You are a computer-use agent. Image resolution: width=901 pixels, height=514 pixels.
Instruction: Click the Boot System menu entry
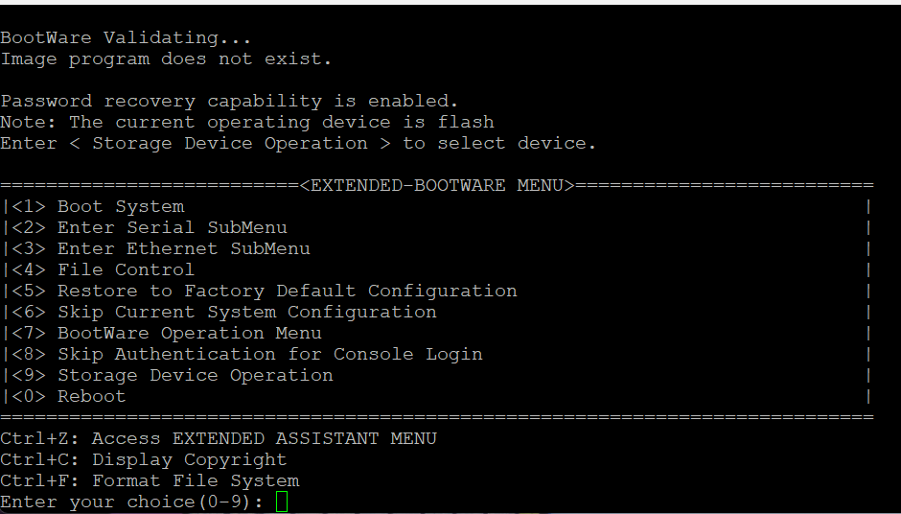pyautogui.click(x=120, y=206)
